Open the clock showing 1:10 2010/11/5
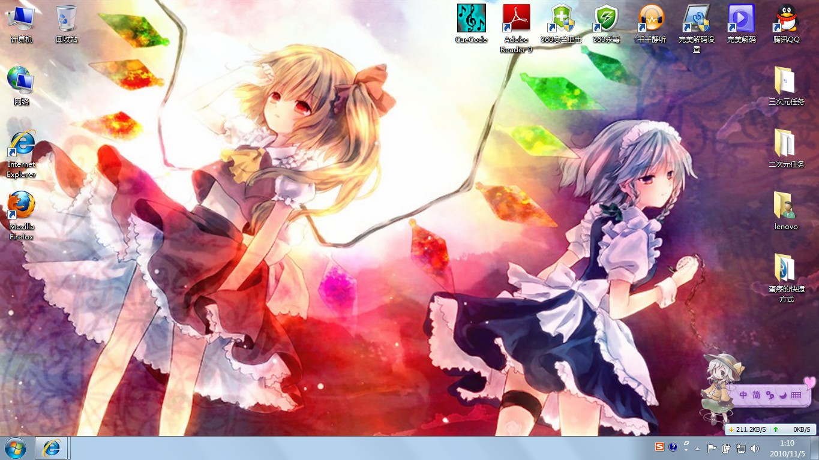819x460 pixels. click(x=787, y=448)
